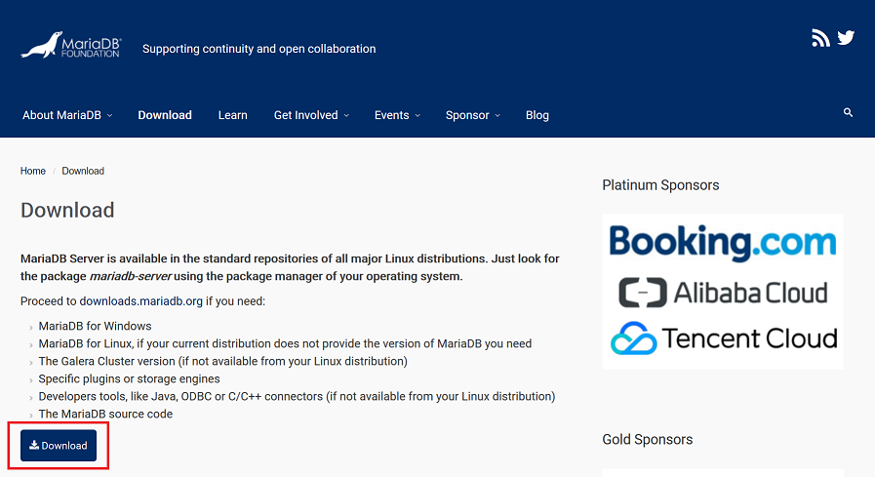875x477 pixels.
Task: Expand the Sponsor dropdown menu
Action: [x=473, y=115]
